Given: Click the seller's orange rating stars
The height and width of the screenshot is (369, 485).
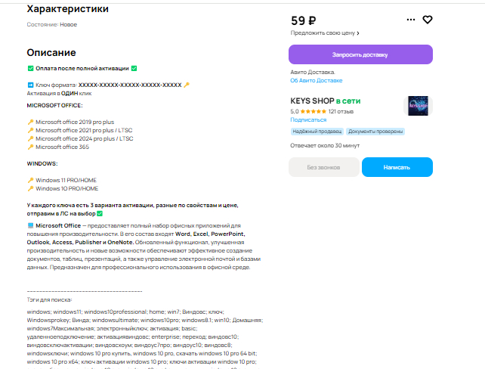Looking at the screenshot, I should pos(312,111).
